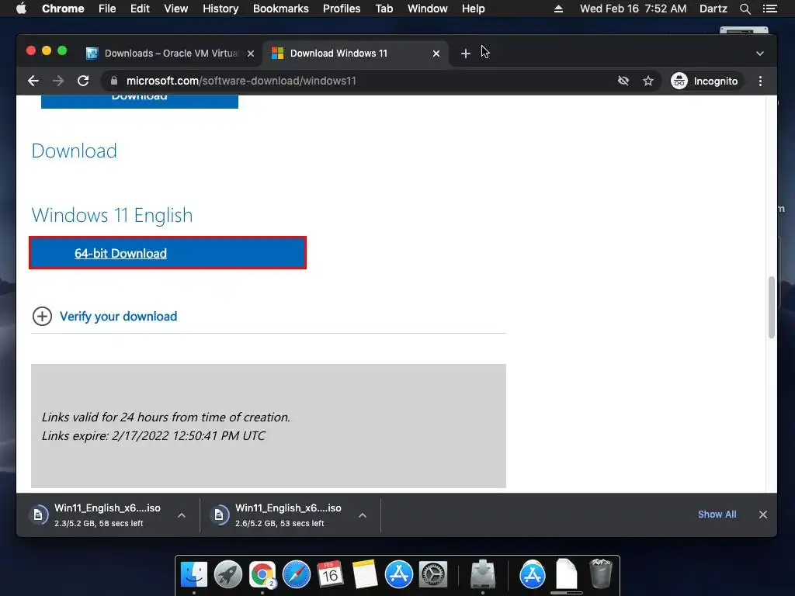Open the Apple menu

[21, 9]
